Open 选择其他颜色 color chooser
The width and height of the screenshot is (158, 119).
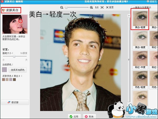[18, 70]
